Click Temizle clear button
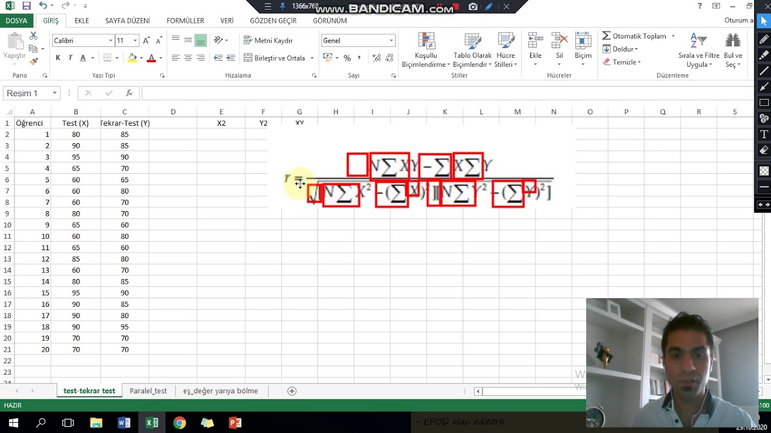771x433 pixels. click(622, 62)
